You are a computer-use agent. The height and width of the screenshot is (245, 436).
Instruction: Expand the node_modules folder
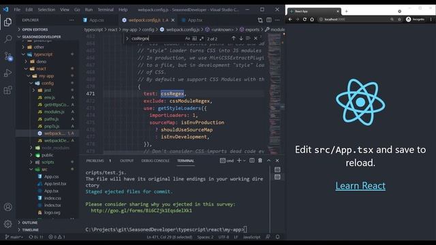tap(55, 148)
